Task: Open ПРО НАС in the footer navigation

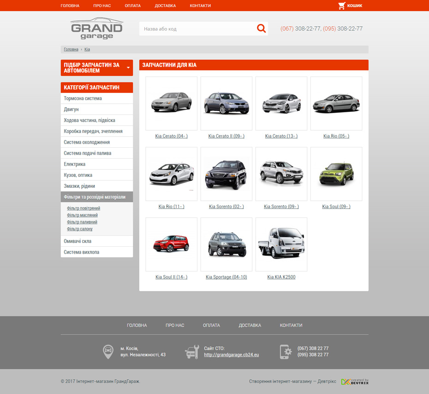Action: (175, 325)
